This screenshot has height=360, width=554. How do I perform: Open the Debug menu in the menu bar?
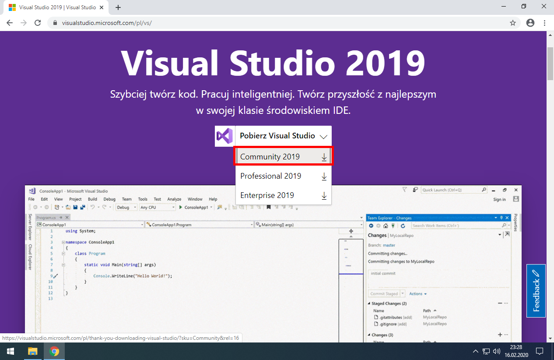pos(109,199)
